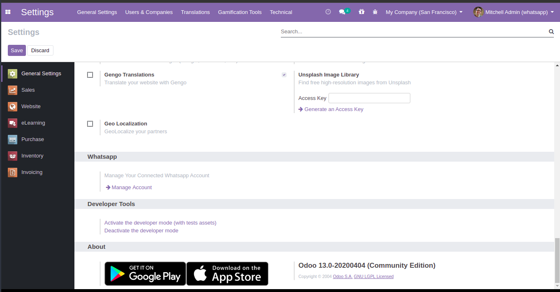The width and height of the screenshot is (560, 292).
Task: Click the Settings app title in navbar
Action: [37, 12]
